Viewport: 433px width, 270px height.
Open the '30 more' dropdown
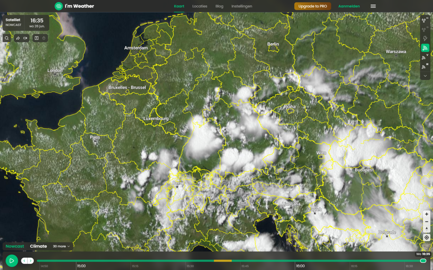point(61,246)
